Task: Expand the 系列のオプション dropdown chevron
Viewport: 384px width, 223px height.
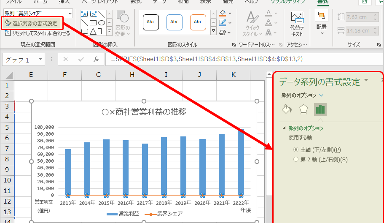Action: (x=321, y=95)
